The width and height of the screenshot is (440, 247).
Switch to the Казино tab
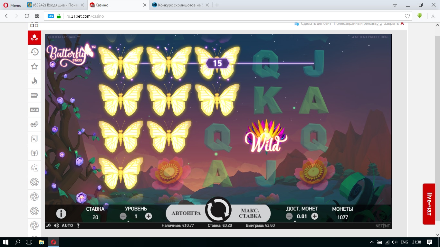(x=118, y=5)
